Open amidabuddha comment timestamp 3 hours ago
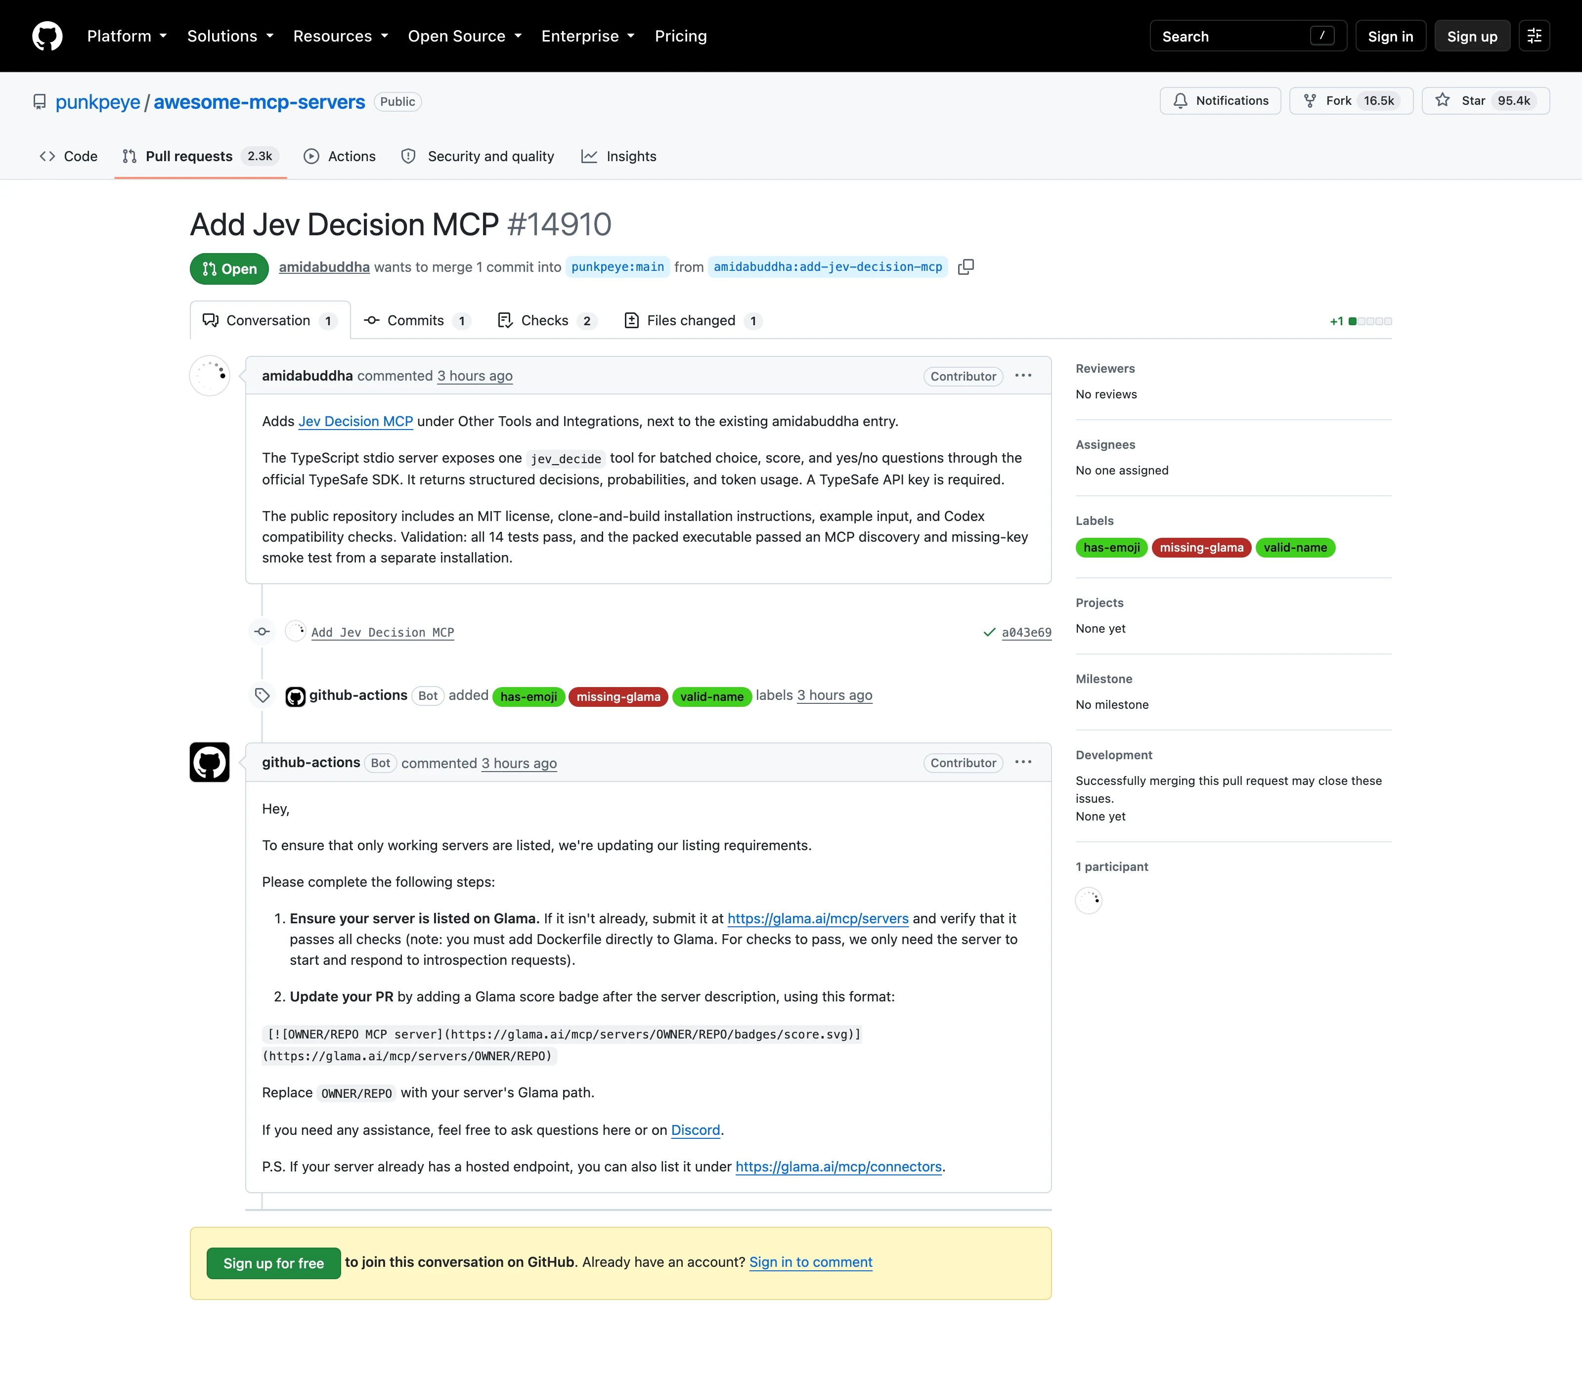The height and width of the screenshot is (1384, 1582). pos(475,376)
